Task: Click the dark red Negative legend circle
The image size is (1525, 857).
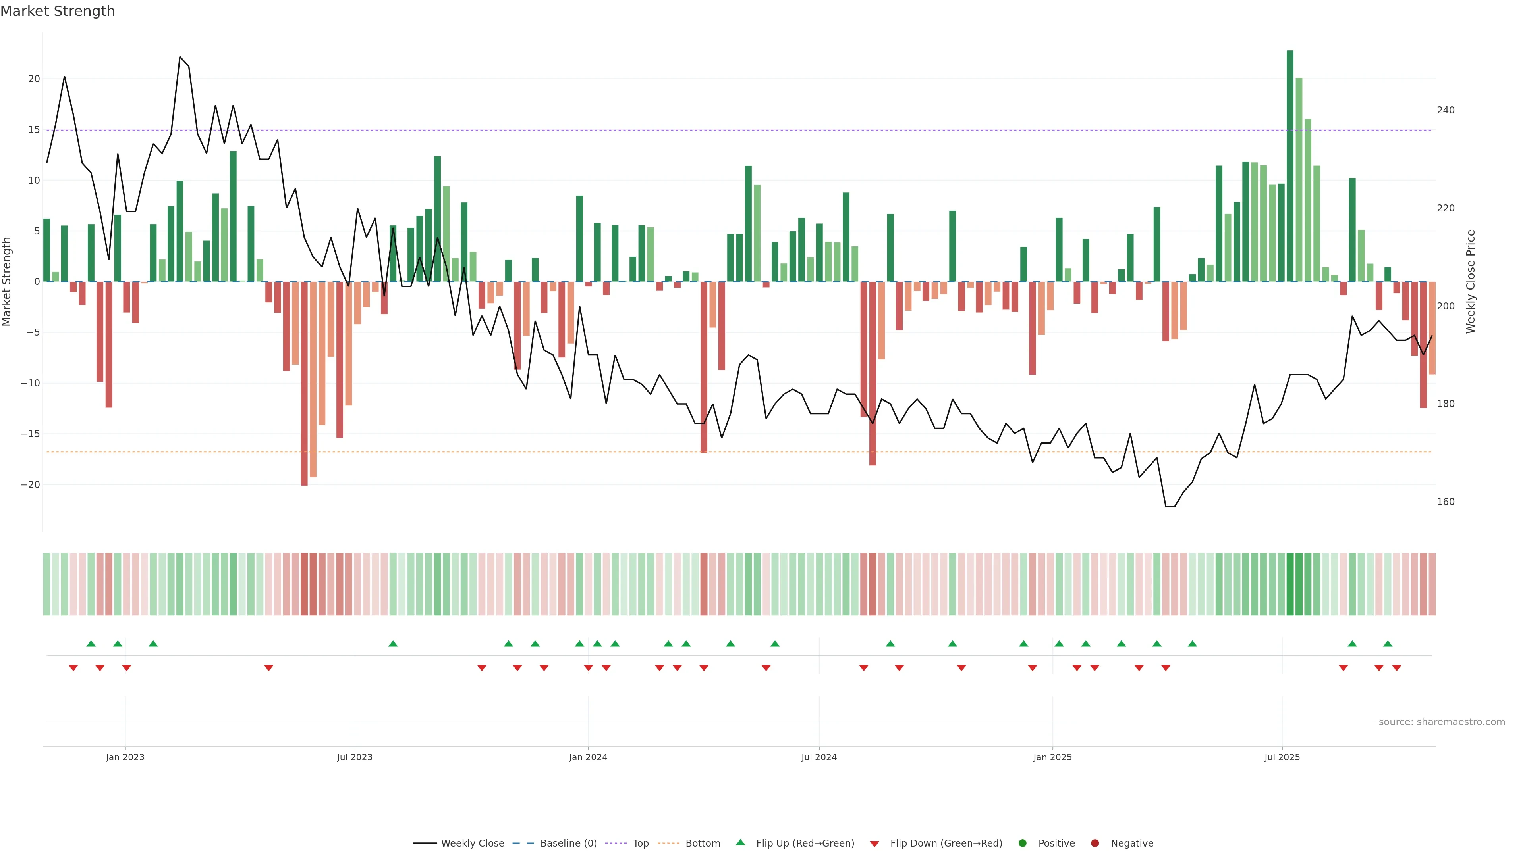Action: (x=1095, y=843)
